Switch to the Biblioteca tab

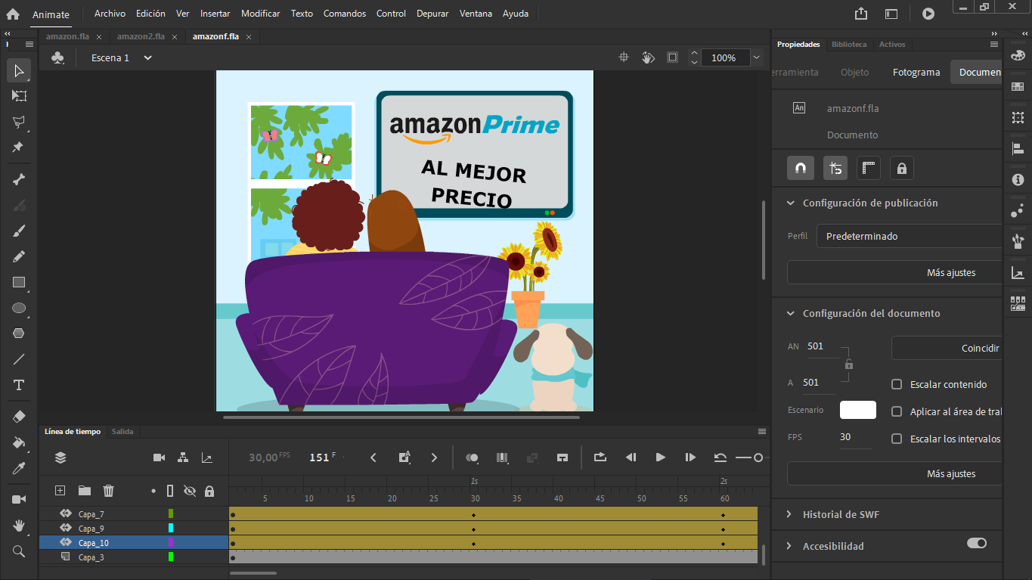tap(849, 45)
